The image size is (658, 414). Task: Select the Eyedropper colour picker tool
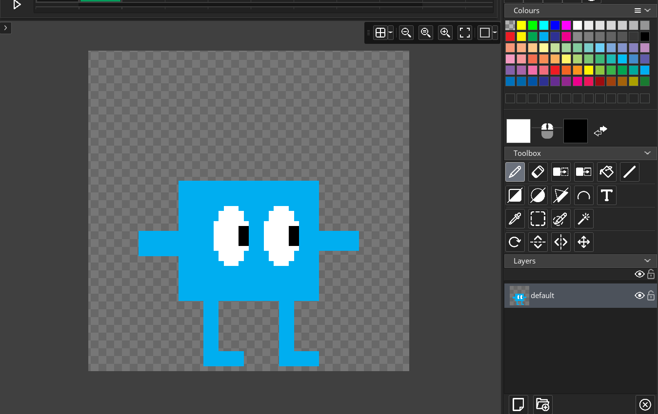(515, 219)
